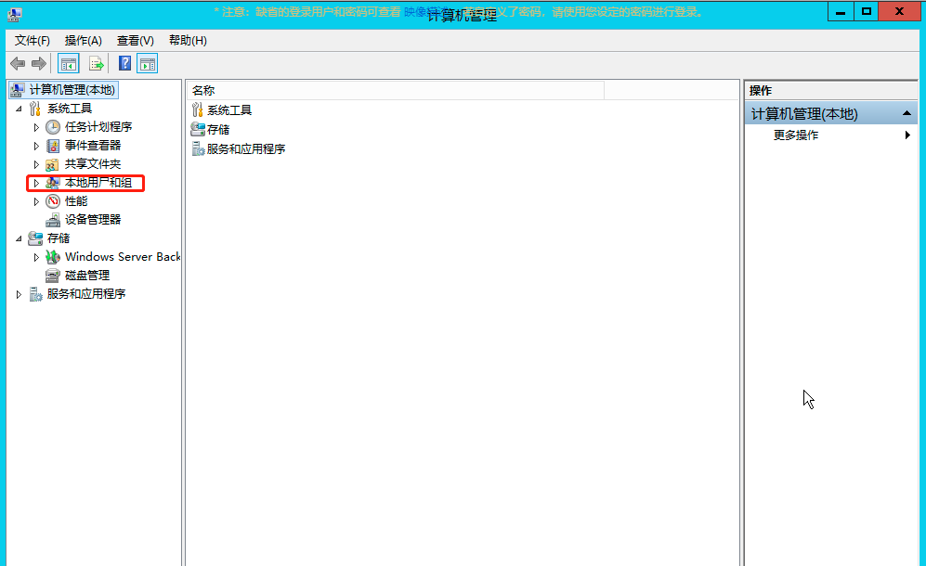The image size is (926, 566).
Task: Click the blue Help question mark icon
Action: [124, 63]
